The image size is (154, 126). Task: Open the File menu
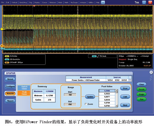click(2, 2)
